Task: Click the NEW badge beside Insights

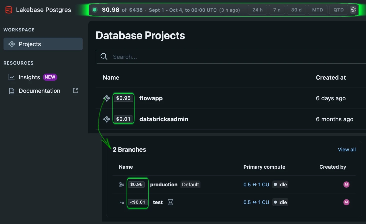Action: coord(50,77)
